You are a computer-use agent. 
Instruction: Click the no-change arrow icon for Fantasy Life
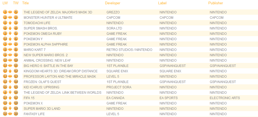[10, 114]
